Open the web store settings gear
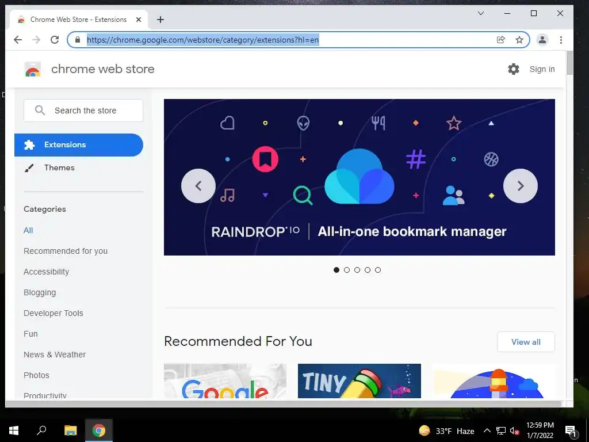Viewport: 589px width, 442px height. pos(514,69)
